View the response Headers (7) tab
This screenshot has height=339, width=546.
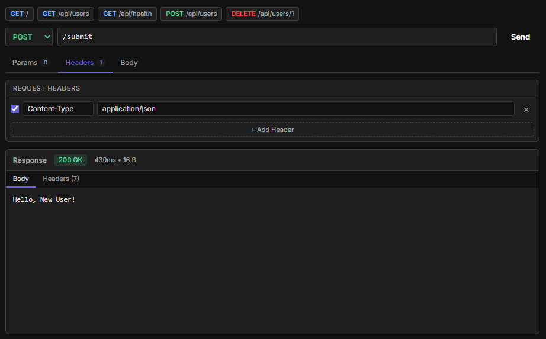click(x=61, y=179)
